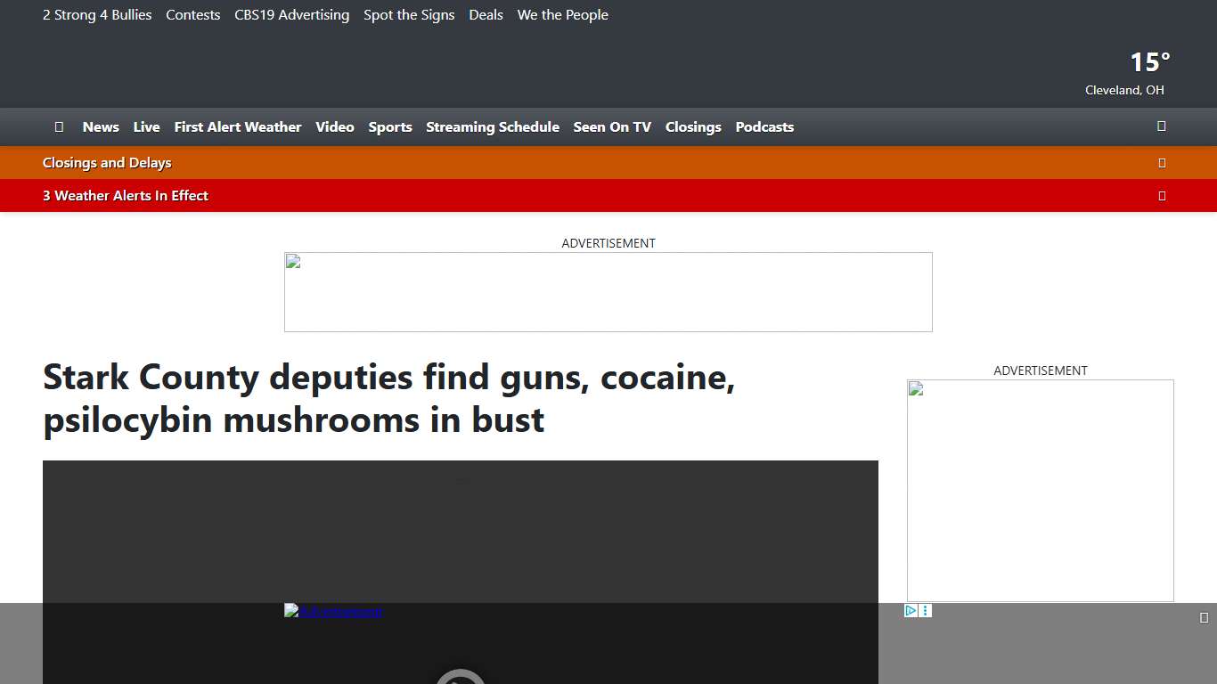Toggle the Closings and Delays banner open

point(107,162)
